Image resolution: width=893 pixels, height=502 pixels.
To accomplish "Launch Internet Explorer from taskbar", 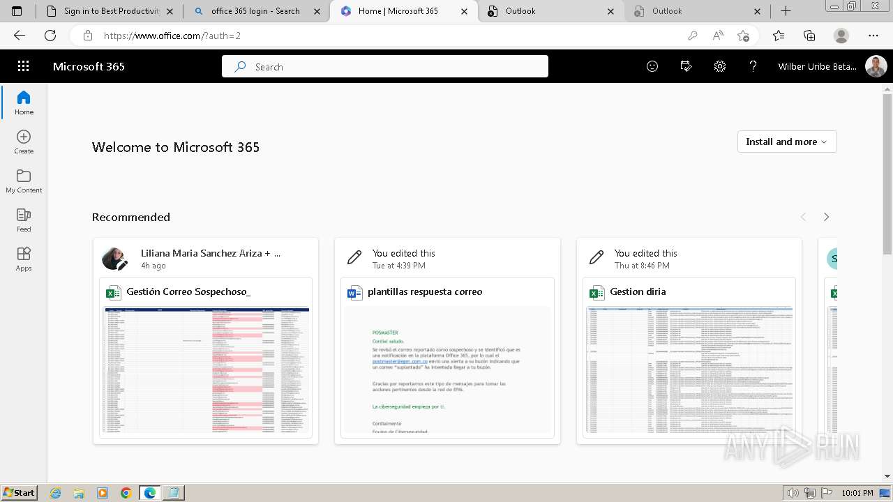I will pyautogui.click(x=55, y=493).
